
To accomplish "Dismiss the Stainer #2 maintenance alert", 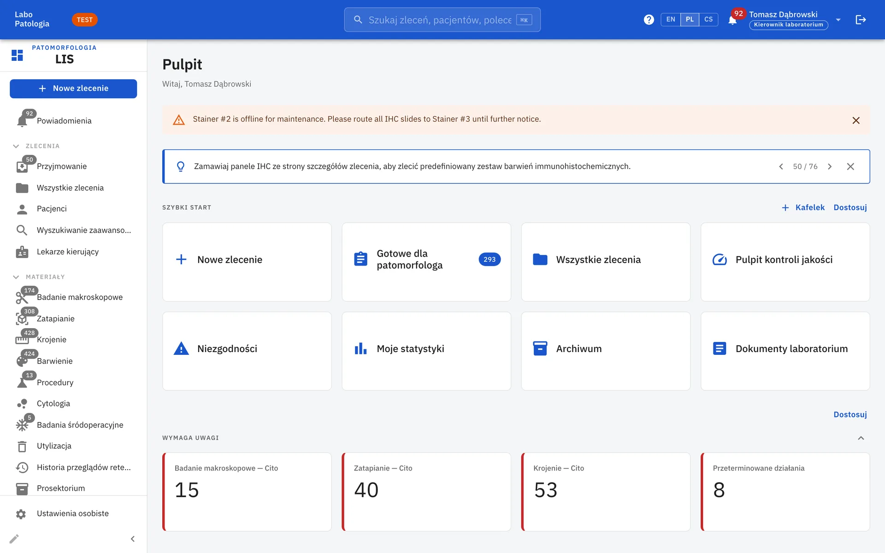I will tap(856, 120).
